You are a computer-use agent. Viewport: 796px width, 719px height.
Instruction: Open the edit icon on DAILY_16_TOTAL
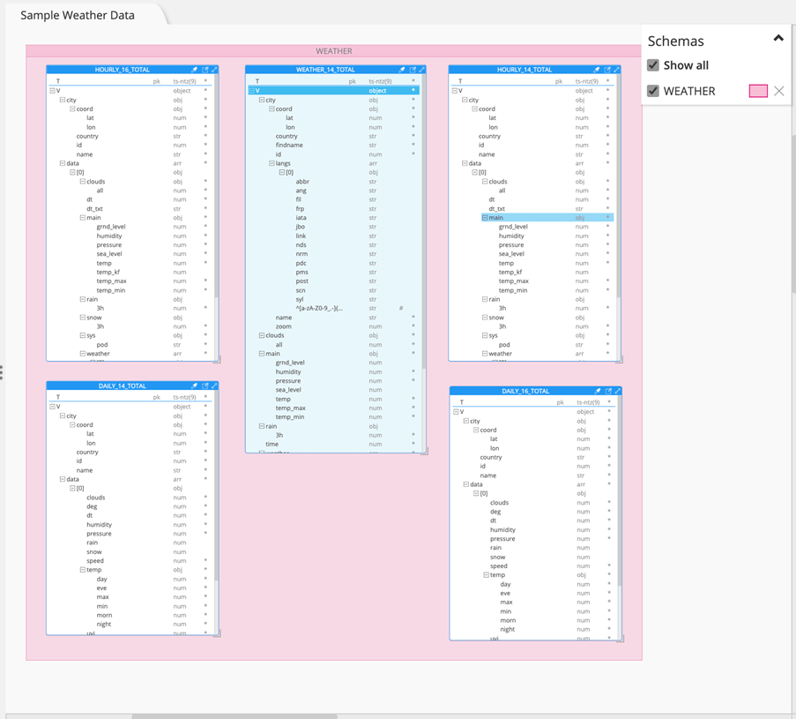[x=606, y=391]
